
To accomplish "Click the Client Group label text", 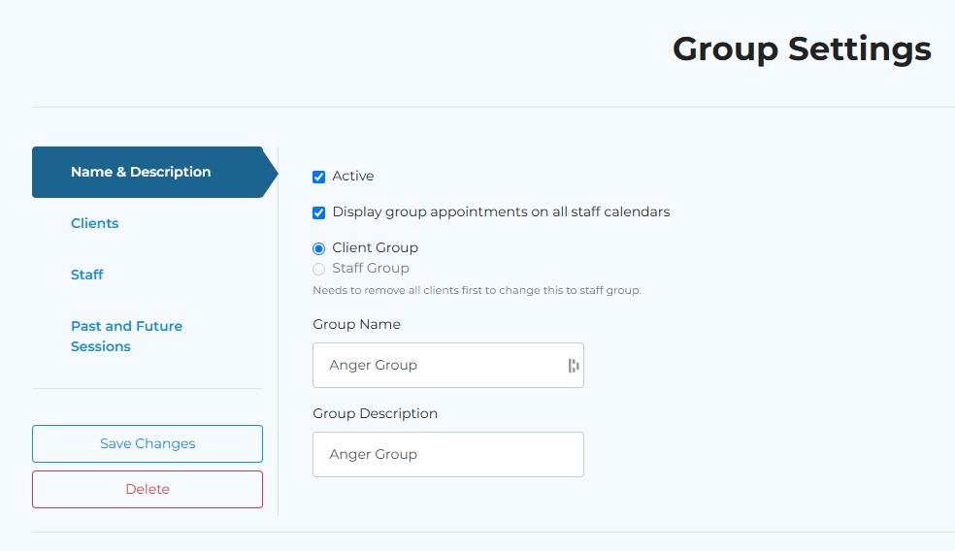I will (376, 247).
